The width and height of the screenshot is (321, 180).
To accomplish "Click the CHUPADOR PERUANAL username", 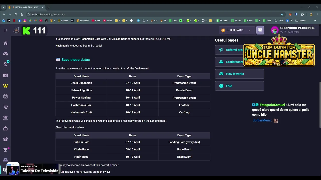I will (297, 28).
